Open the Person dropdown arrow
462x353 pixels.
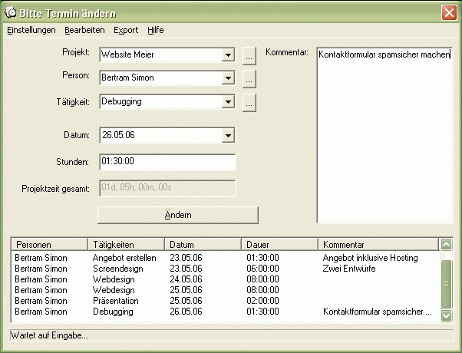click(x=228, y=78)
